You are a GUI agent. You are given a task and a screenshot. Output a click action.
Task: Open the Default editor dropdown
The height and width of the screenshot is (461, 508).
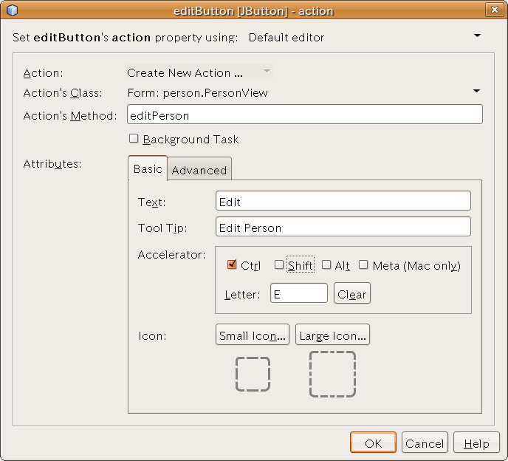point(476,36)
